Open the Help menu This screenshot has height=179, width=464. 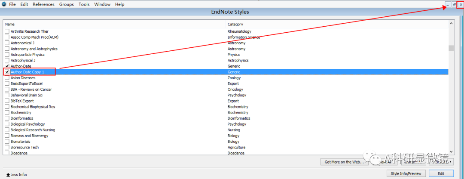click(x=120, y=4)
